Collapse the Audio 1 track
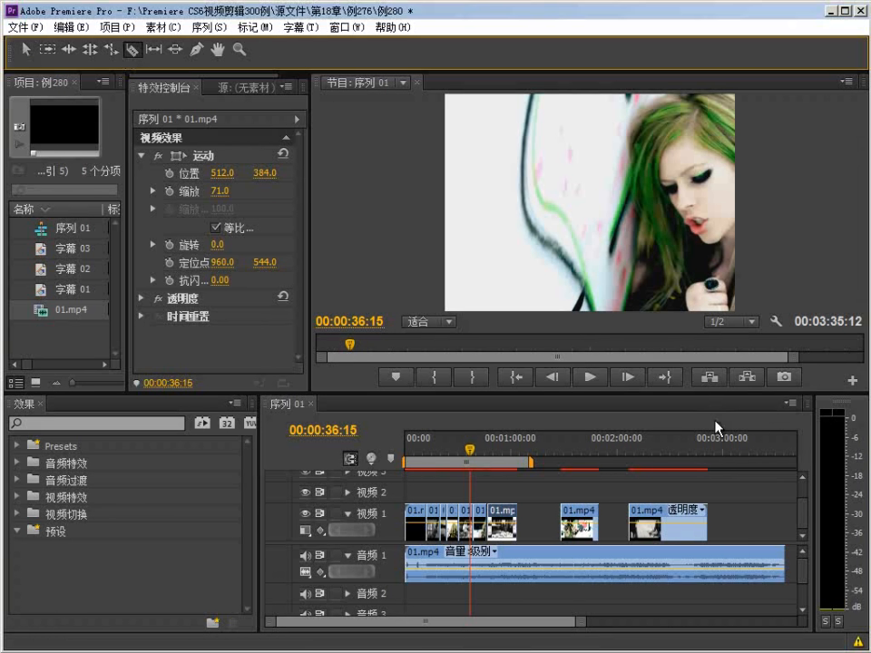 347,555
